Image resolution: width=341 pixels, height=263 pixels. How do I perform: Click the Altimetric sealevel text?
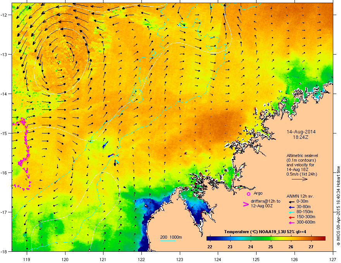[302, 155]
